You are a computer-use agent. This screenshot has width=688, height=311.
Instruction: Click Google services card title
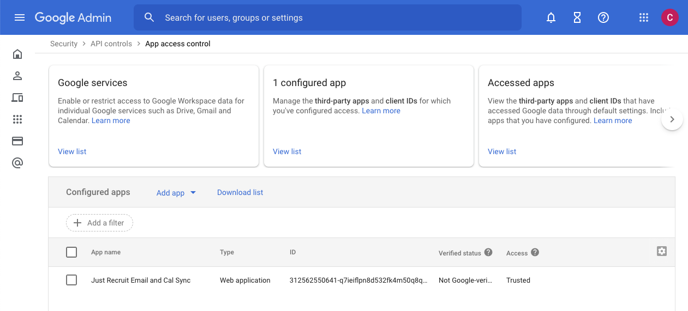pos(93,83)
